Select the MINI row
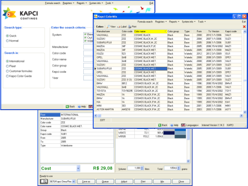The image size is (248, 186). coord(169,106)
